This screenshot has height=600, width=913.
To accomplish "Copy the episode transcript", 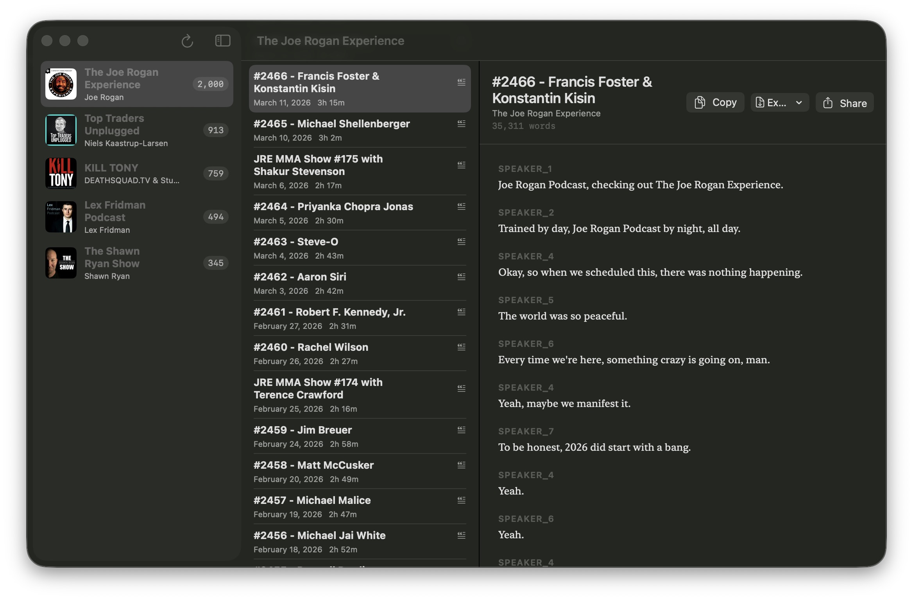I will point(715,102).
